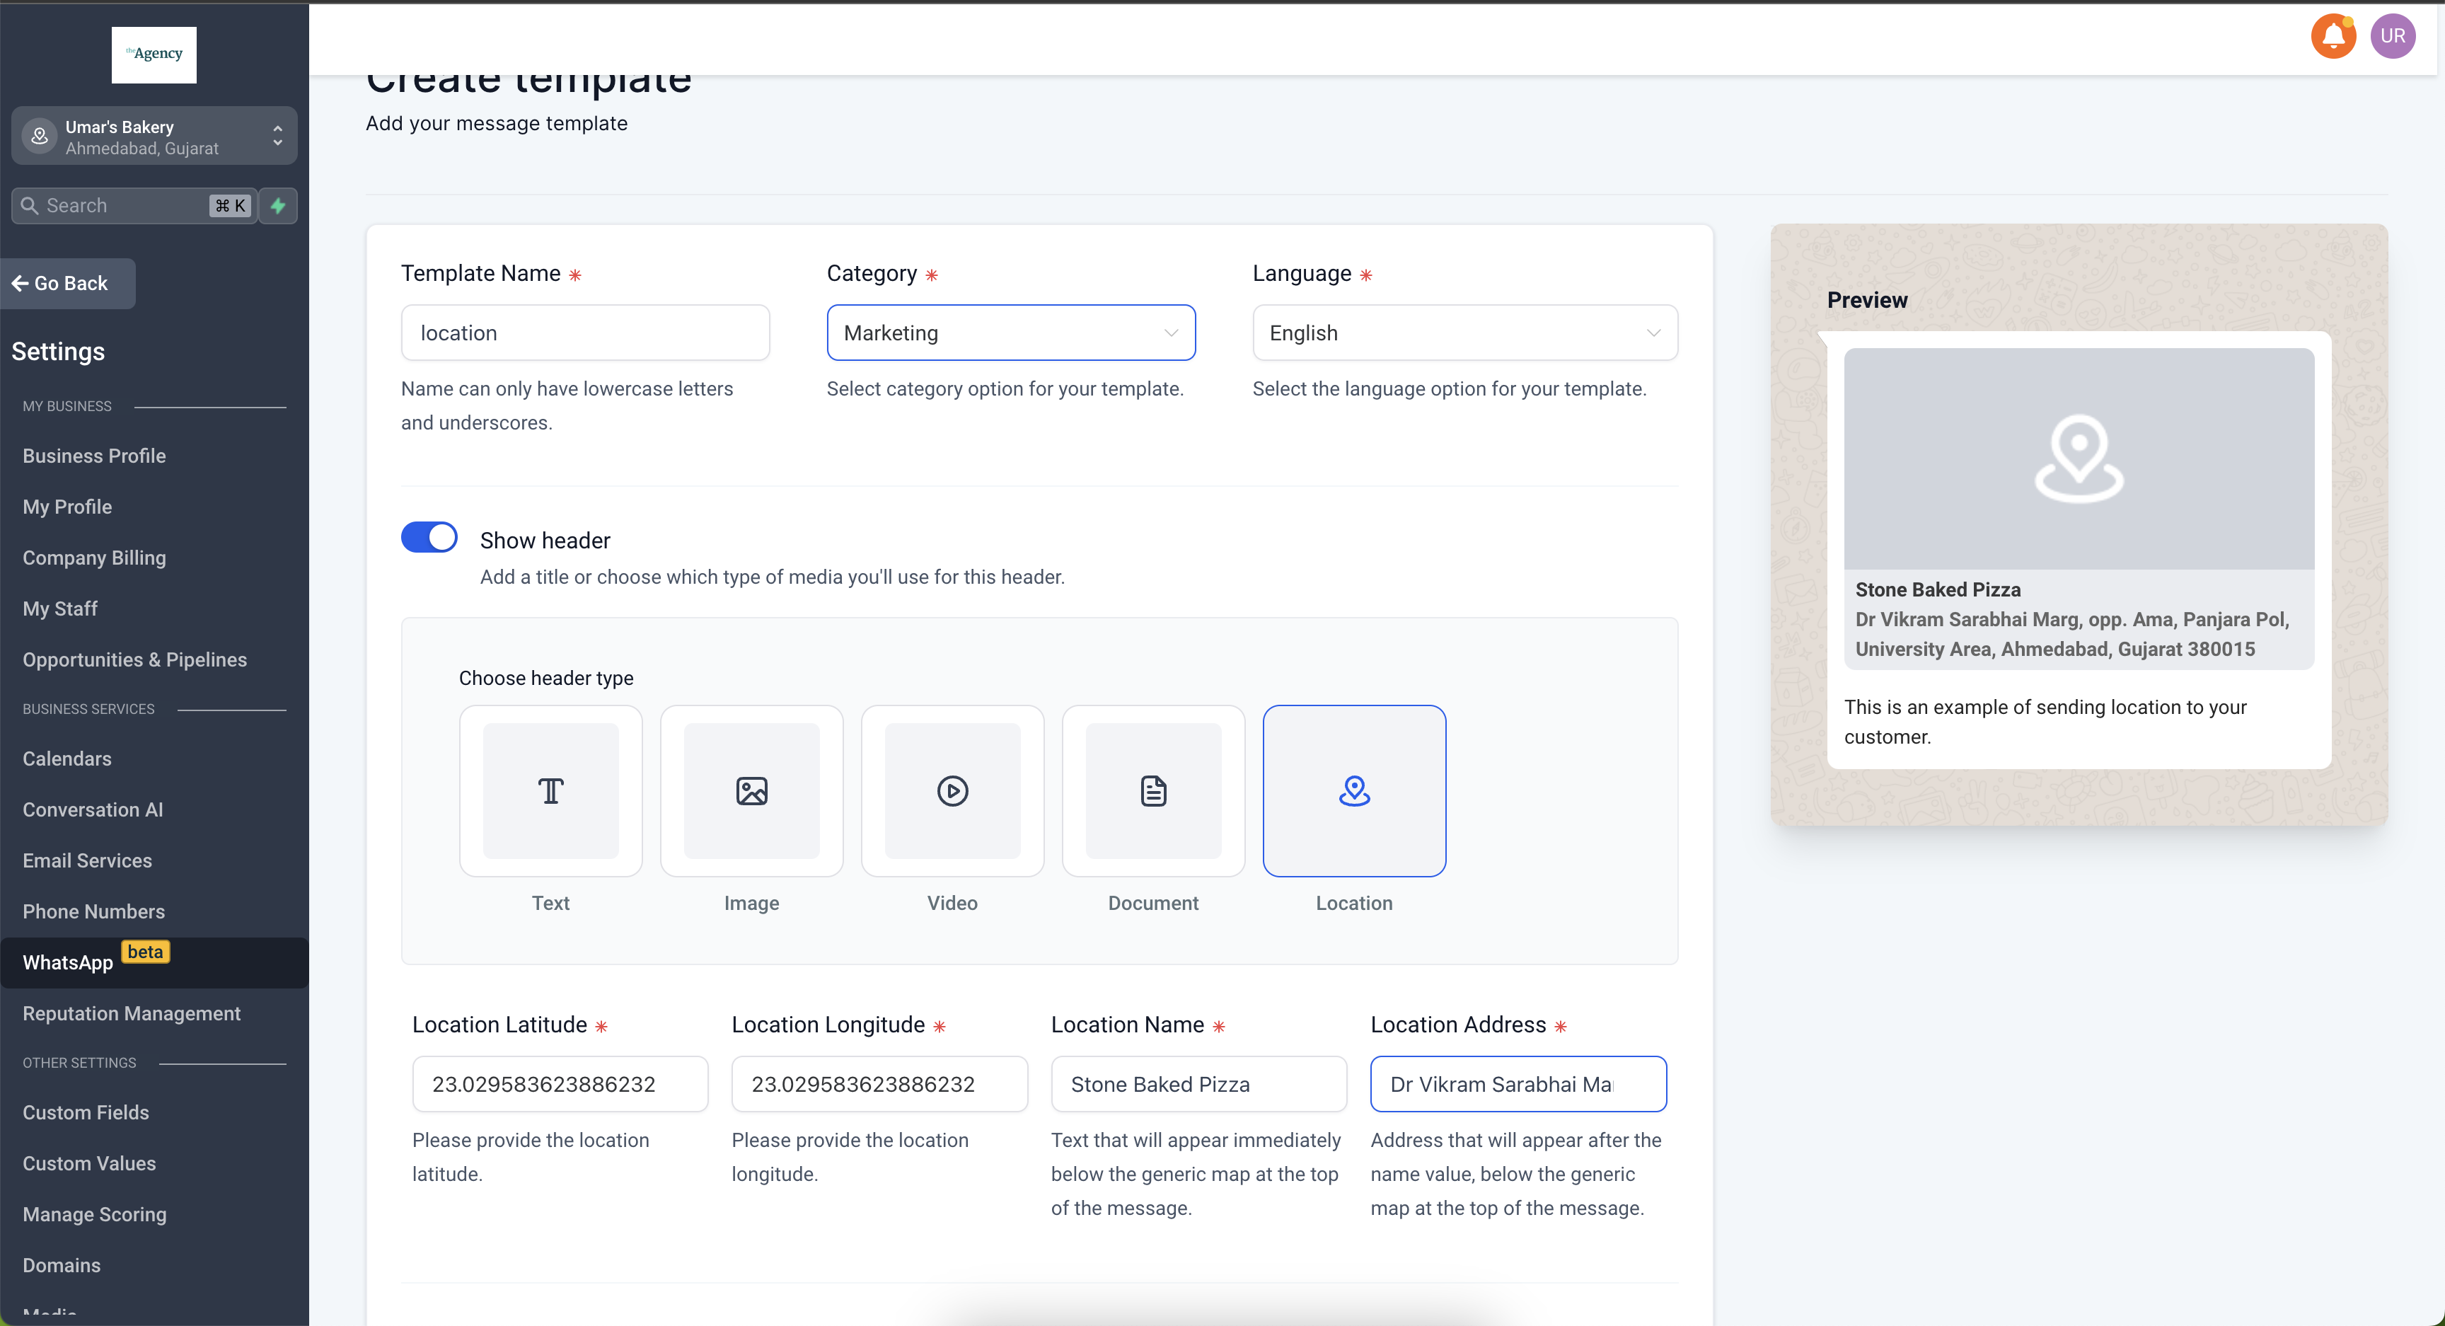Click the Agency logo in the sidebar
This screenshot has height=1326, width=2445.
pyautogui.click(x=154, y=54)
